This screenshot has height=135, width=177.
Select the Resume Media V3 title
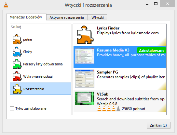coord(113,50)
